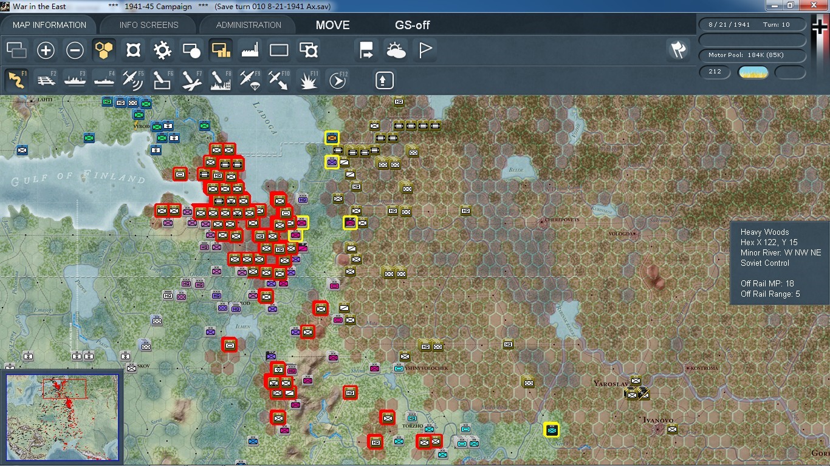Select the orange unit counter with yellow border
This screenshot has width=830, height=466.
[x=332, y=138]
